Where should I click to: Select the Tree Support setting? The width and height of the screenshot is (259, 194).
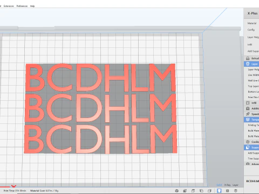pyautogui.click(x=254, y=158)
